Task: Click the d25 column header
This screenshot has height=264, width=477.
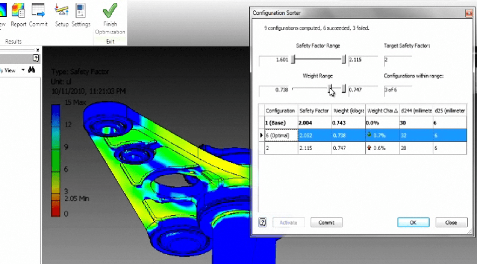Action: pos(450,111)
